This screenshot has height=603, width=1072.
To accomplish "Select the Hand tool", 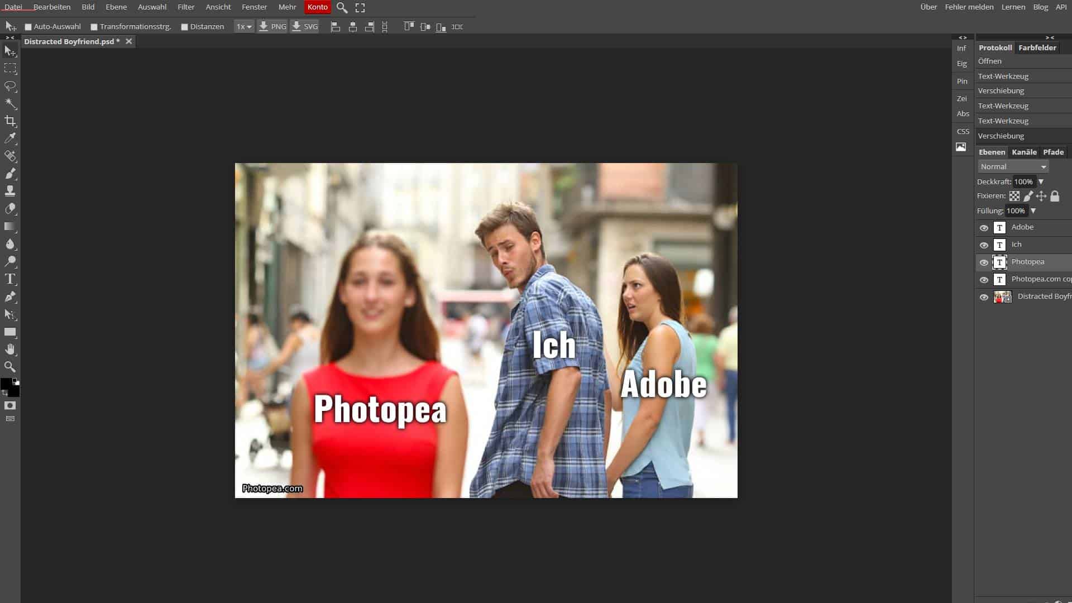I will (10, 349).
